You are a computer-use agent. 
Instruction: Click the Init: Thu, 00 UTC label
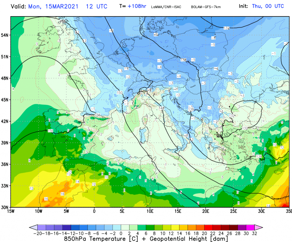[267, 6]
